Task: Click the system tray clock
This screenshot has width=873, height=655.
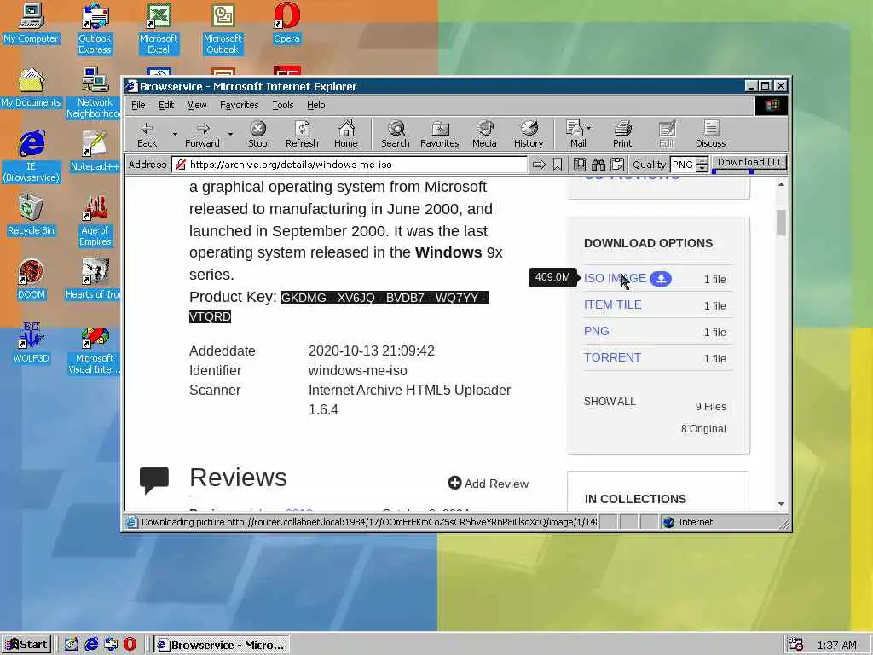Action: [836, 645]
